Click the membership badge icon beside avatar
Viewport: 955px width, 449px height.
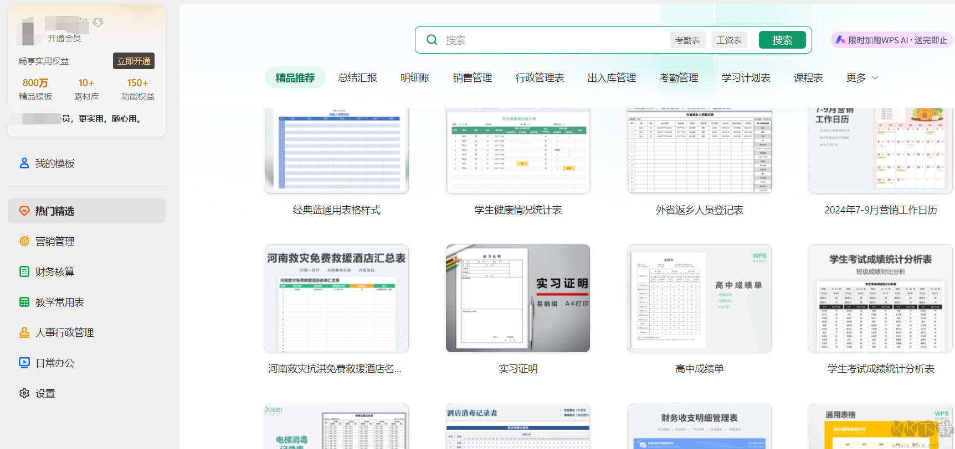coord(98,22)
